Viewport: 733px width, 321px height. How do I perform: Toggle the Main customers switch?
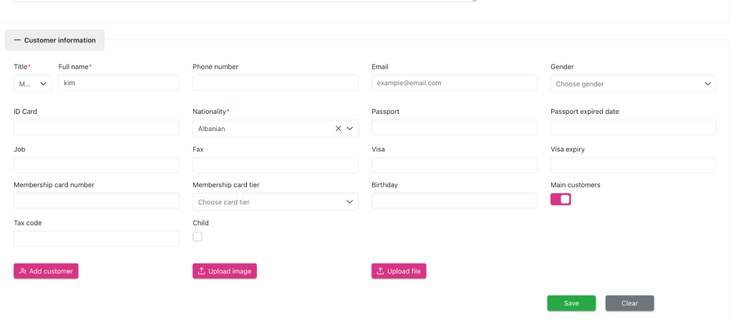click(x=560, y=199)
